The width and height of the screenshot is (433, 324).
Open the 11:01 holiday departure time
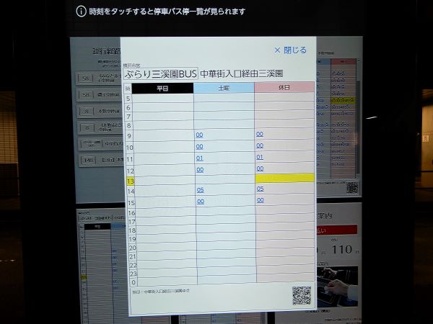tap(260, 157)
